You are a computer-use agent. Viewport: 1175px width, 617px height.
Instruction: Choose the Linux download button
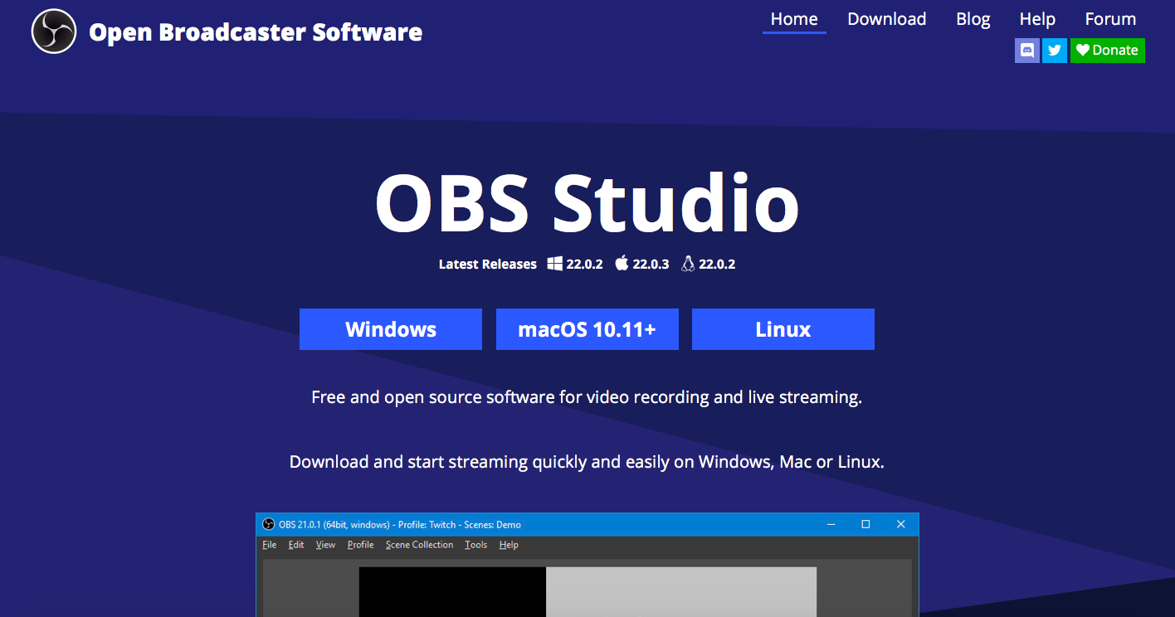coord(783,329)
